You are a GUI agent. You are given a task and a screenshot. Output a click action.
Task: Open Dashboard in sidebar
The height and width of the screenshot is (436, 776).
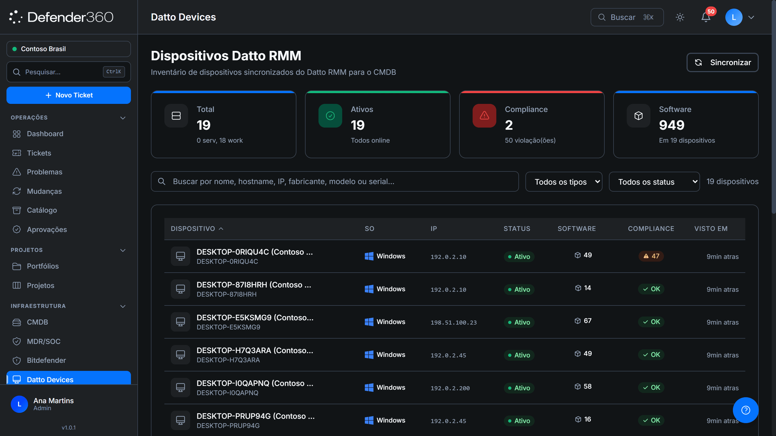pos(69,134)
